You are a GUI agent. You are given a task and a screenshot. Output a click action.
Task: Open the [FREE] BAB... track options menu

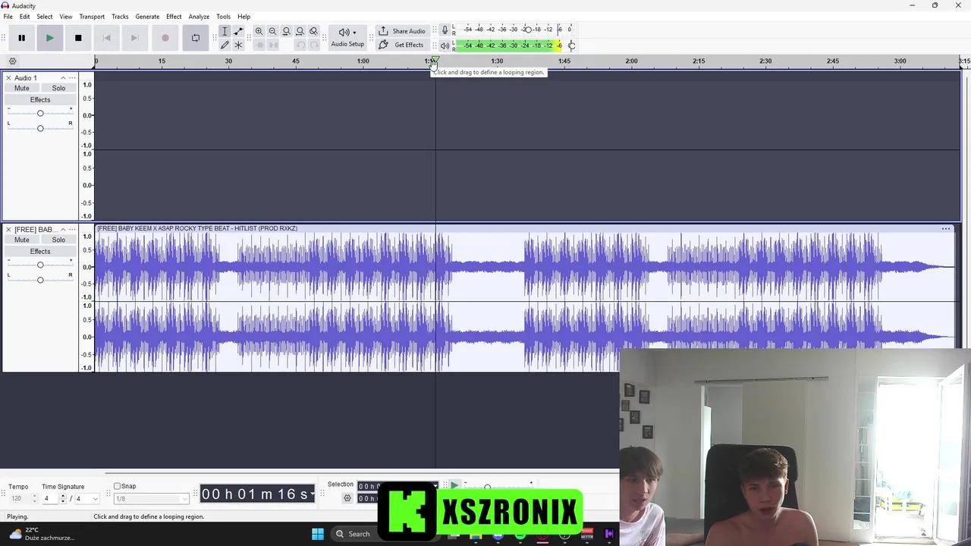[72, 230]
